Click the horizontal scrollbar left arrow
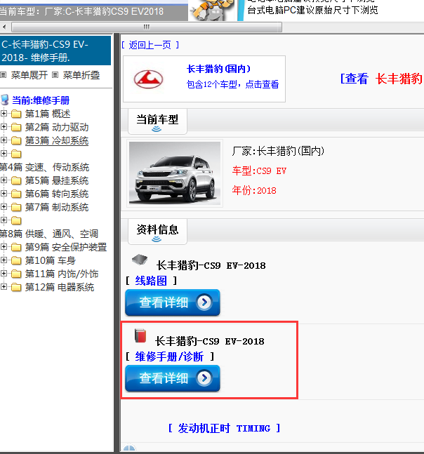The width and height of the screenshot is (424, 454). pyautogui.click(x=4, y=27)
